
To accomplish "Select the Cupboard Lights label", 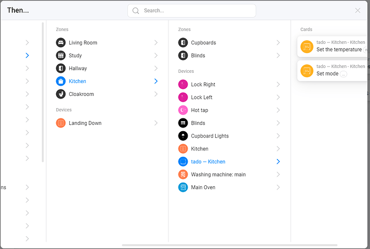I will tap(210, 136).
